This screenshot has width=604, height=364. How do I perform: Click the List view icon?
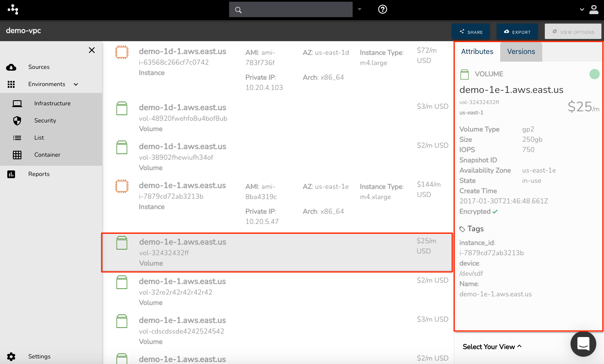click(17, 138)
